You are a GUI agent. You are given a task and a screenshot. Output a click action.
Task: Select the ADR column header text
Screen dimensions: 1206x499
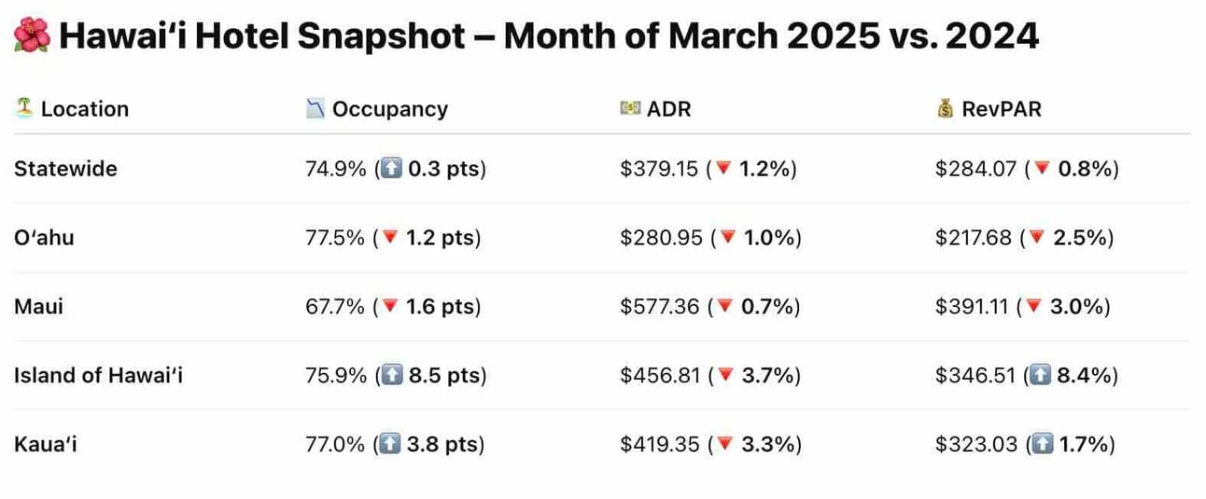(x=669, y=109)
